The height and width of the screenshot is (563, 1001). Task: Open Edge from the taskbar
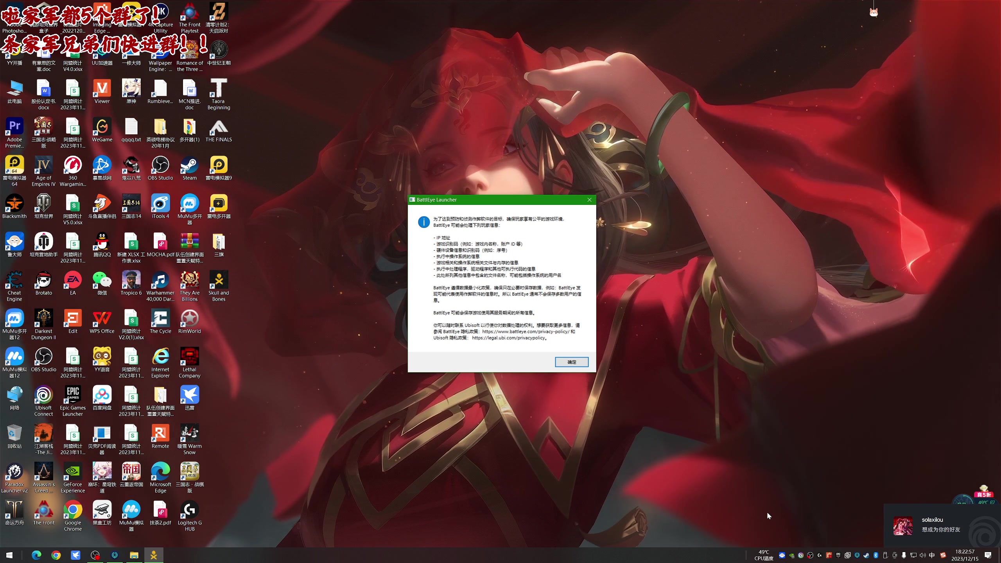tap(36, 555)
